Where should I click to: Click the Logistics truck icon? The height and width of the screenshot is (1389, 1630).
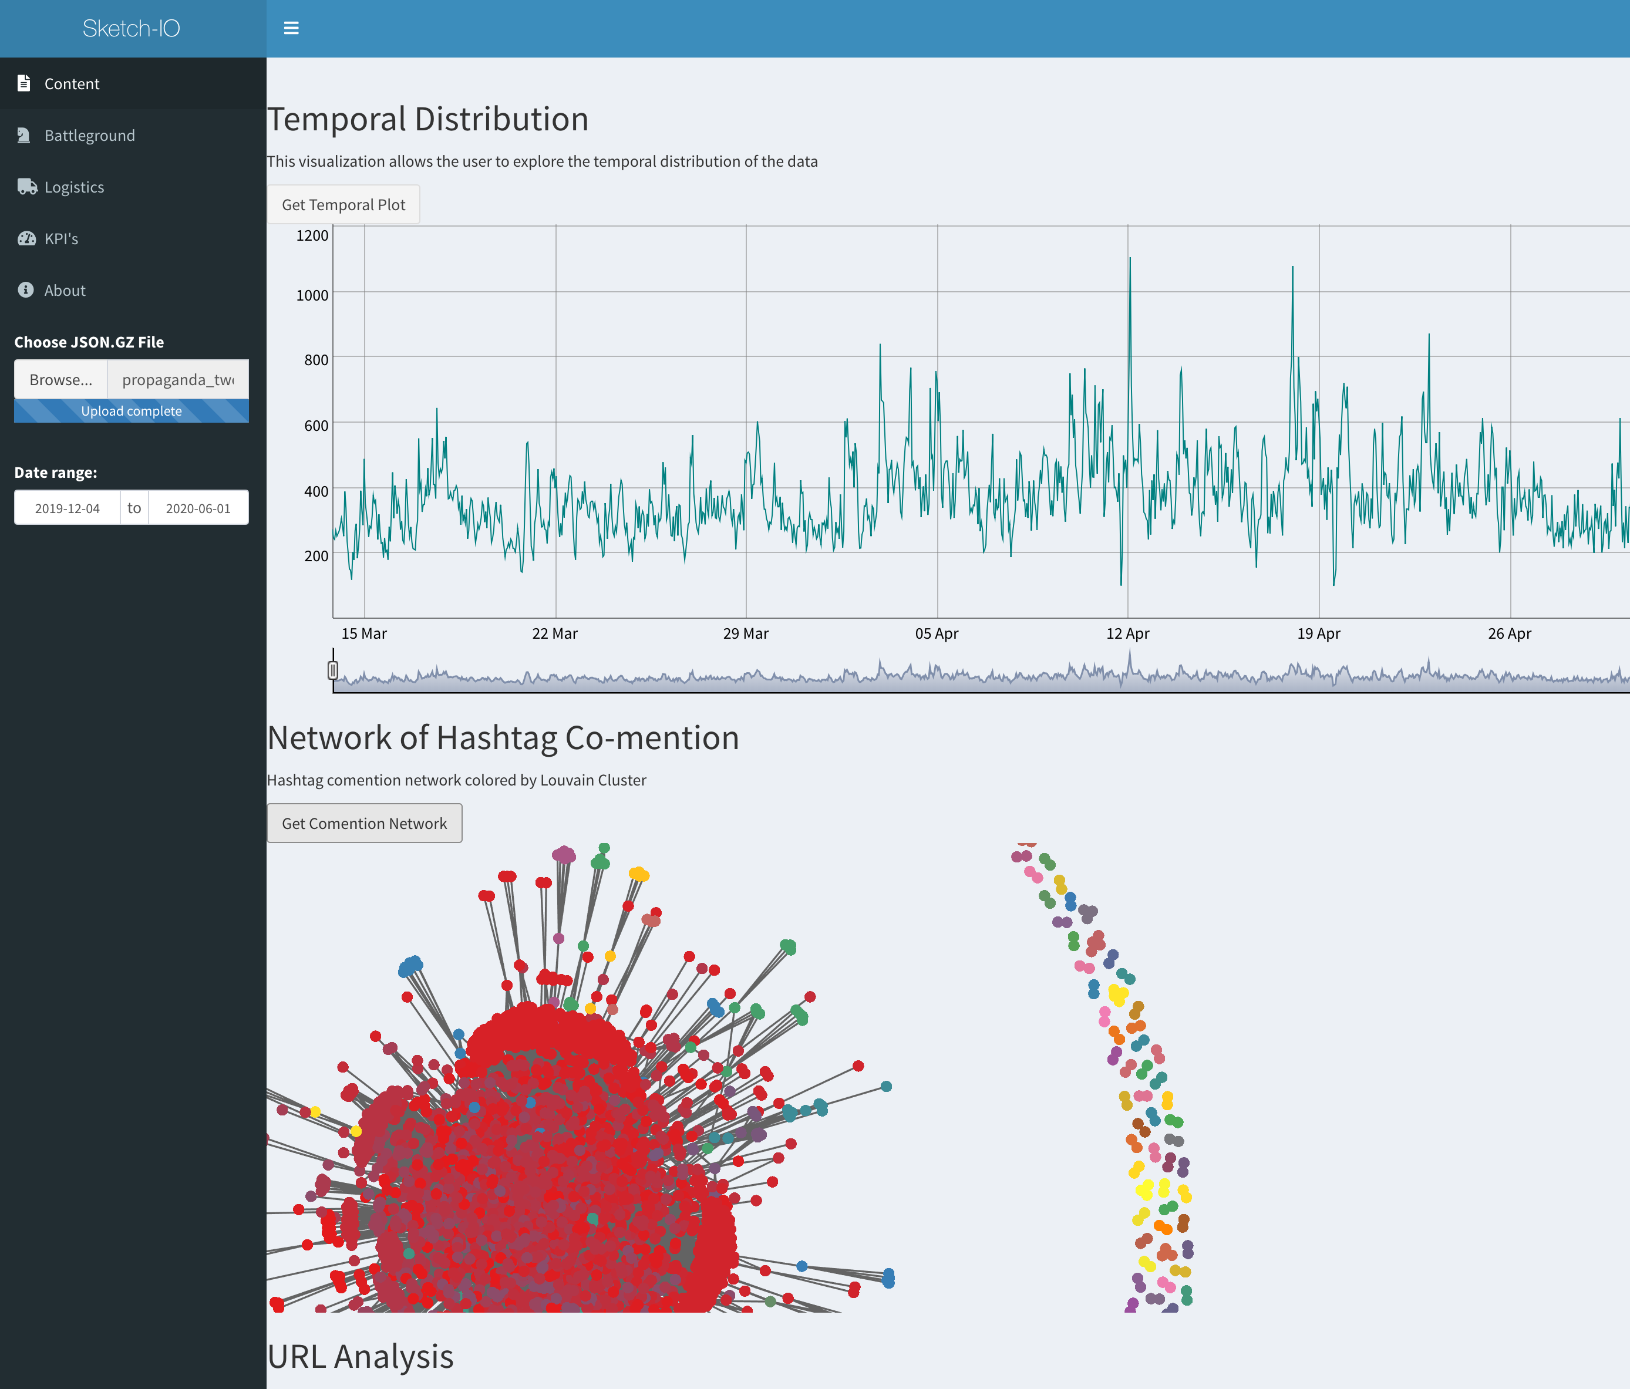click(27, 187)
